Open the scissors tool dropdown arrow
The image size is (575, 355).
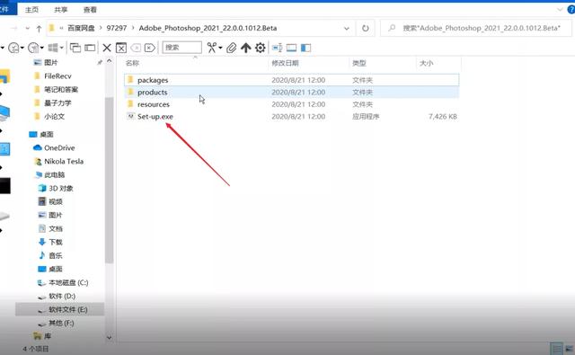coord(220,48)
